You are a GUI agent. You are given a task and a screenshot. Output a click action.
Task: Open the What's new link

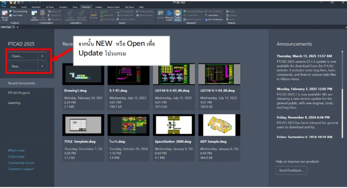coord(16,150)
